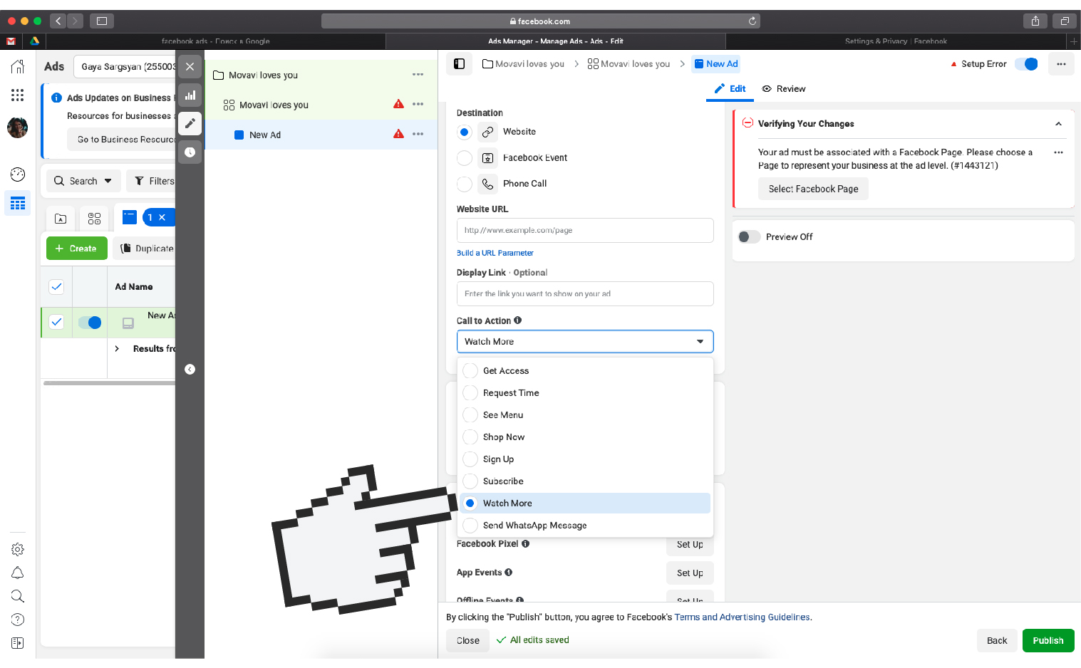
Task: Select the Phone Call destination radio
Action: 465,184
